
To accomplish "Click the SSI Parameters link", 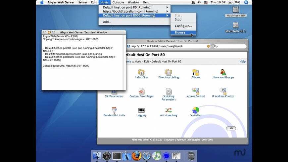I will click(x=114, y=96).
